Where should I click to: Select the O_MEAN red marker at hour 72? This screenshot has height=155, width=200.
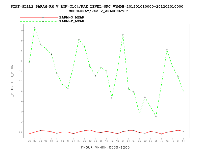pos(161,134)
